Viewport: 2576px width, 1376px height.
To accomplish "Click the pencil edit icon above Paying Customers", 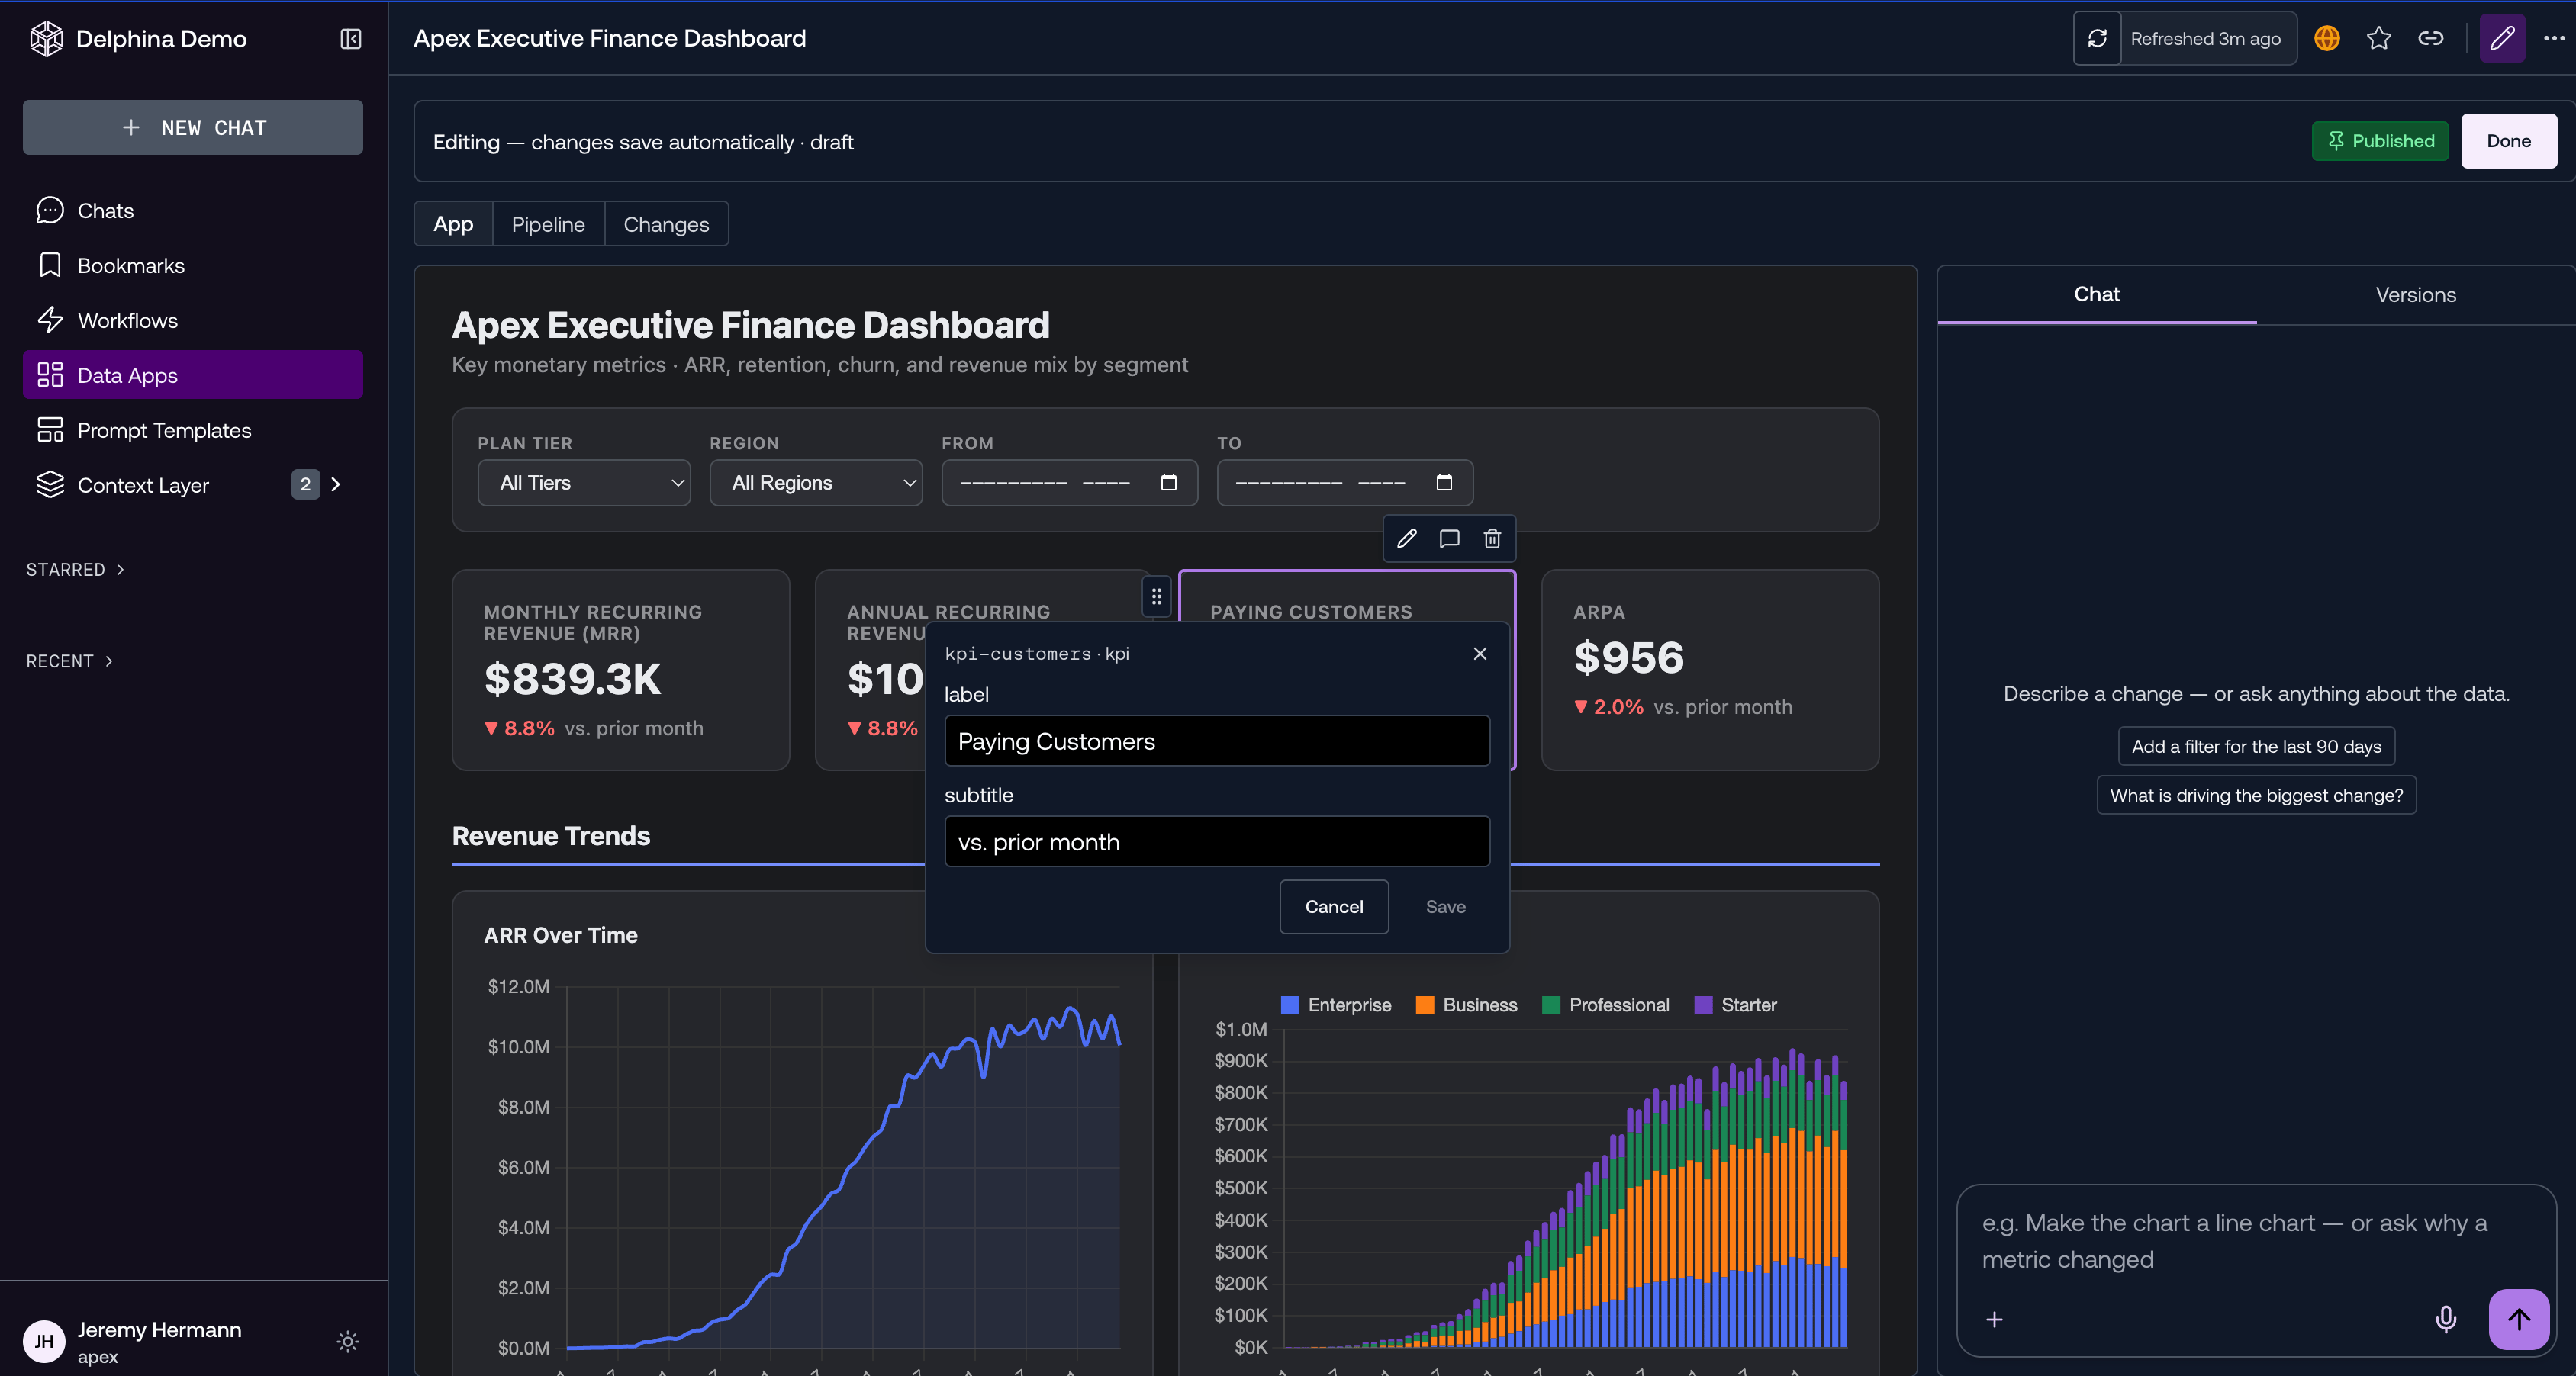I will pos(1407,539).
